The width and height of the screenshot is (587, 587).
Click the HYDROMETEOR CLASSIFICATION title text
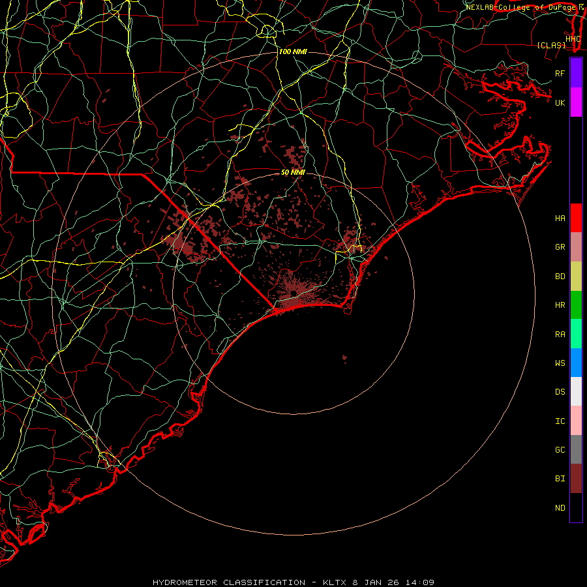coord(229,582)
